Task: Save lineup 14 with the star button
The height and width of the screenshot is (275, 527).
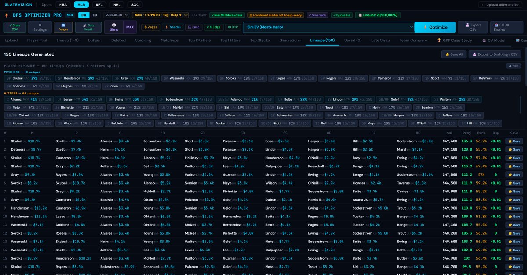Action: coord(514,250)
